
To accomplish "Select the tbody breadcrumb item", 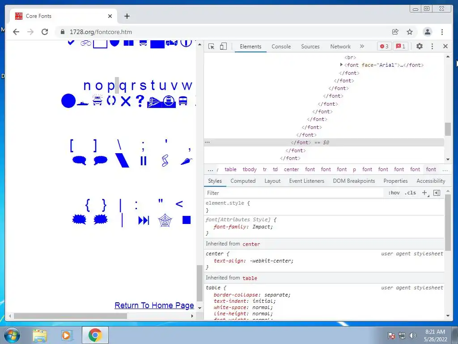I will click(250, 169).
